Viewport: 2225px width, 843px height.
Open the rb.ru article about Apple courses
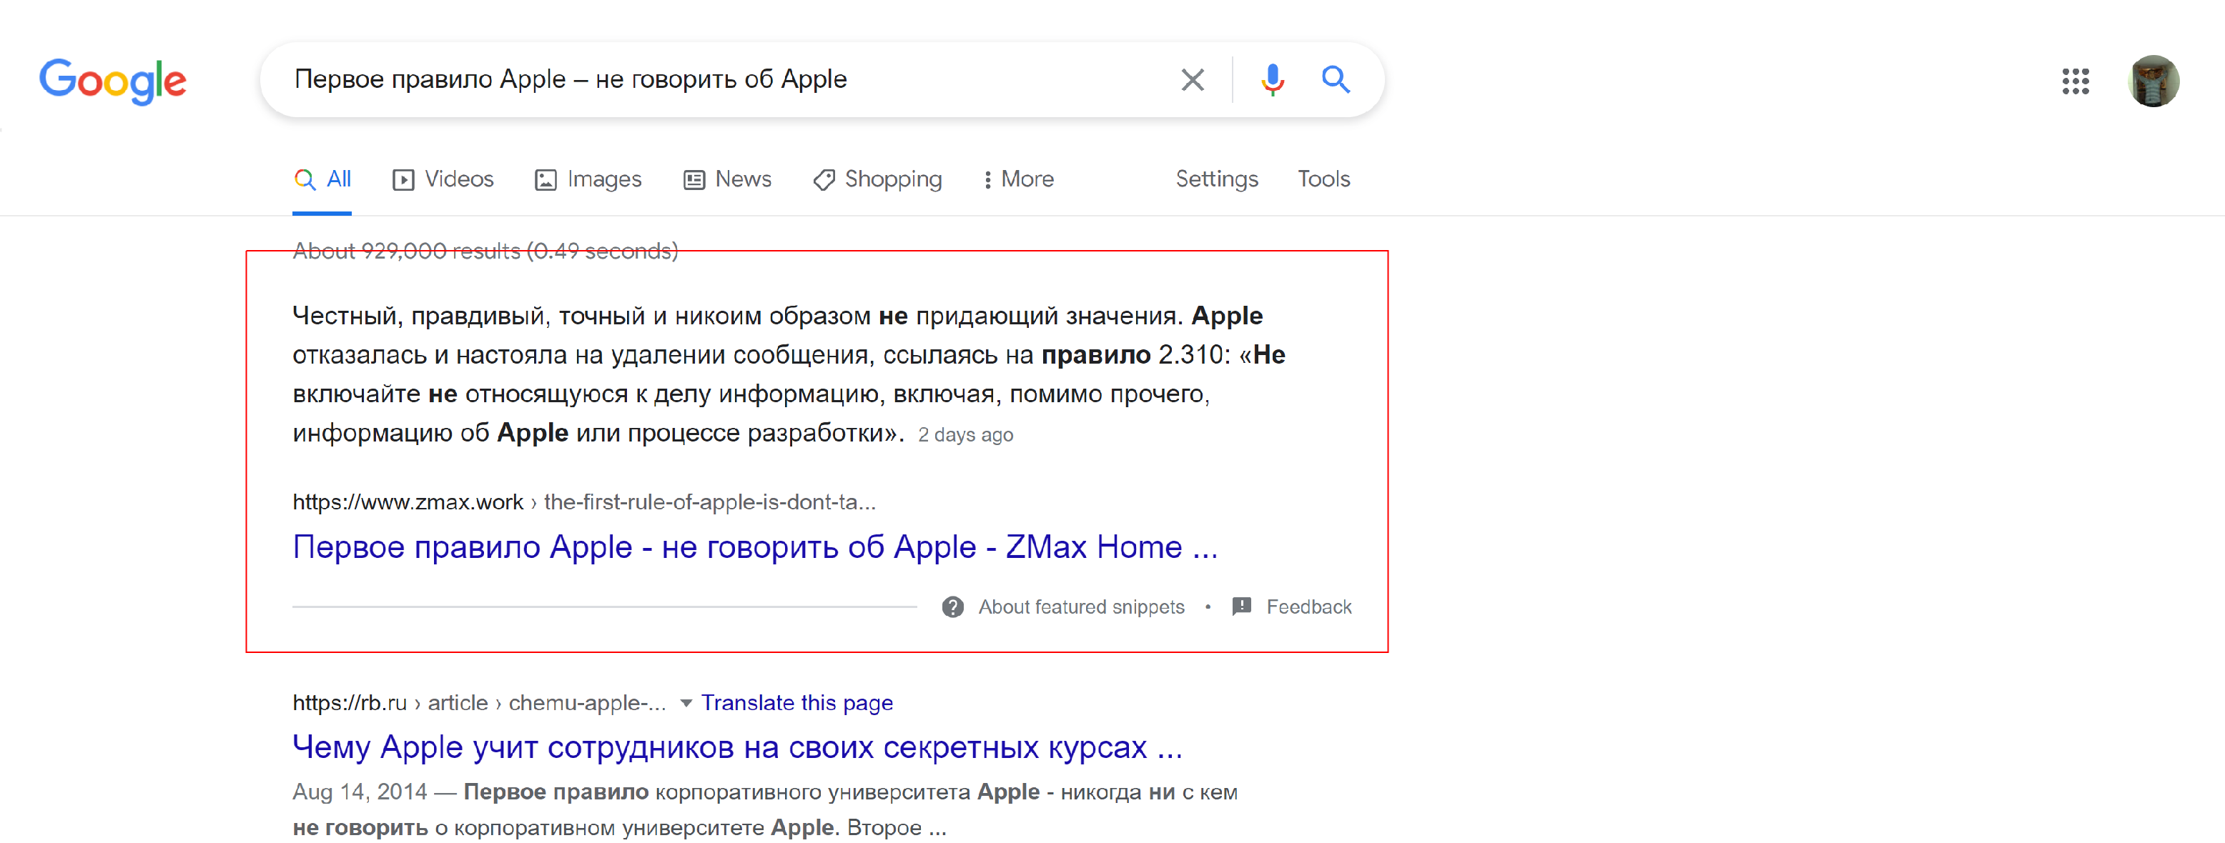pos(736,747)
